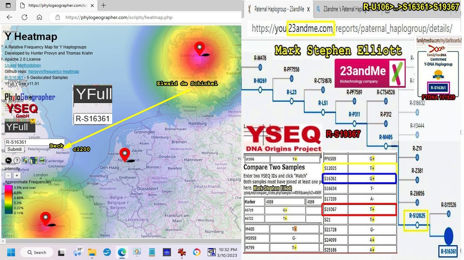464x260 pixels.
Task: Open the OpenOffice seagull taskbar icon
Action: pyautogui.click(x=107, y=252)
